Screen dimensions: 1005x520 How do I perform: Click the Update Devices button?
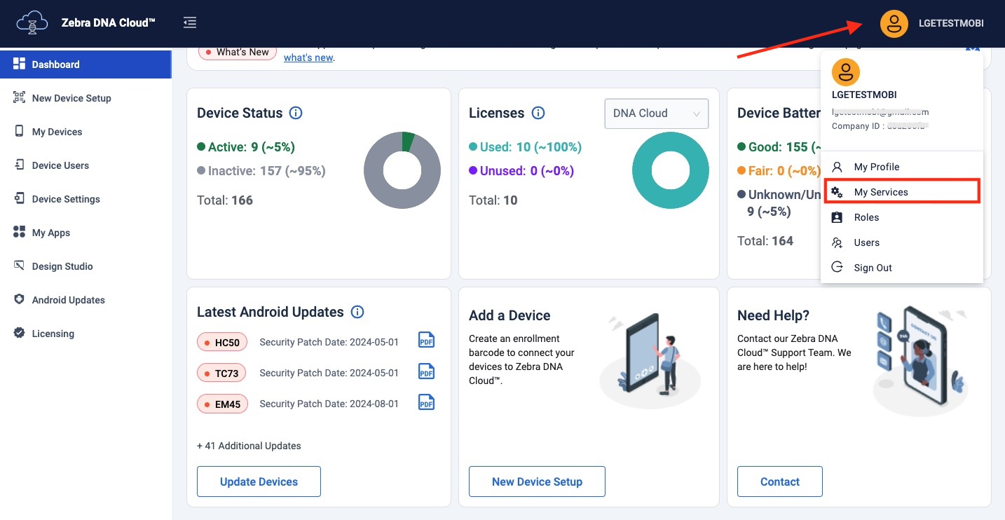tap(259, 481)
